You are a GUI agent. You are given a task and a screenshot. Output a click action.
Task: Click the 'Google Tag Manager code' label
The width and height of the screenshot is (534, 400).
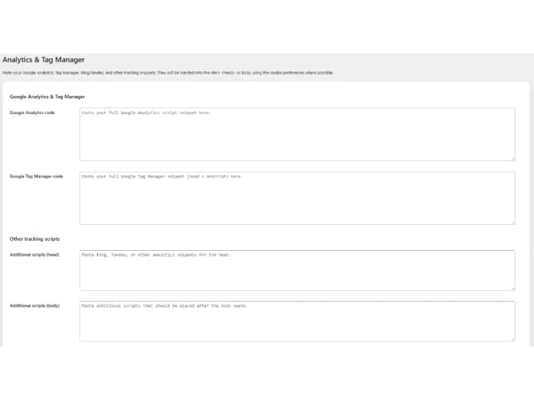coord(37,176)
